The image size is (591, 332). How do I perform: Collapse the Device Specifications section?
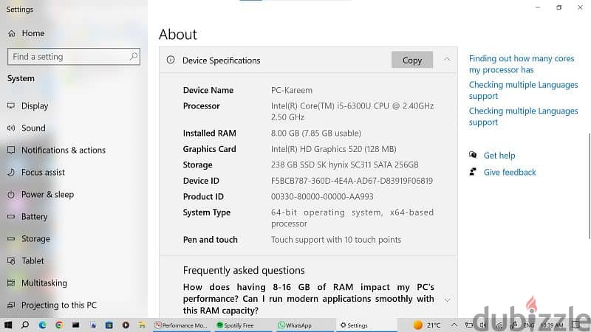tap(447, 60)
